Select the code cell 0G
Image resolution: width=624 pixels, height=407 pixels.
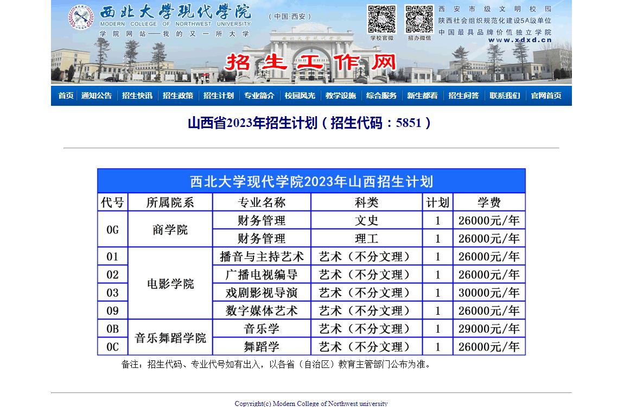click(113, 230)
